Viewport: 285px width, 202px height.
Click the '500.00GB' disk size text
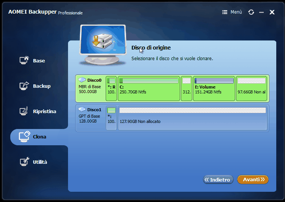(x=88, y=92)
